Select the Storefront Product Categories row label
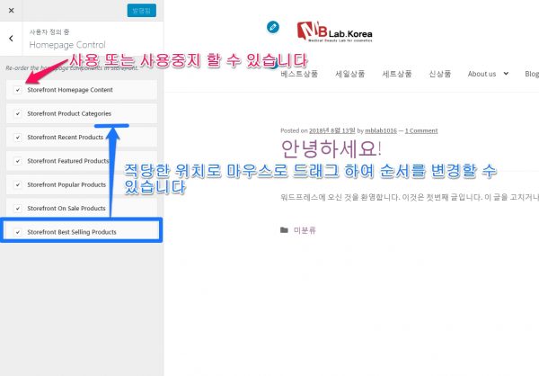The image size is (539, 376). tap(69, 113)
